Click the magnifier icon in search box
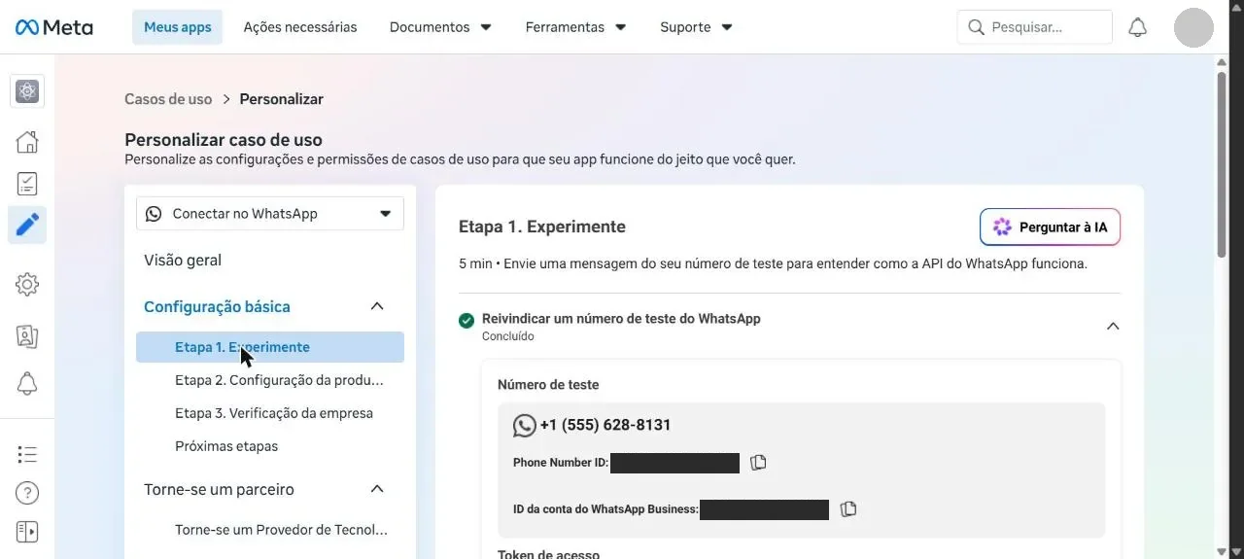This screenshot has height=559, width=1244. pos(977,27)
